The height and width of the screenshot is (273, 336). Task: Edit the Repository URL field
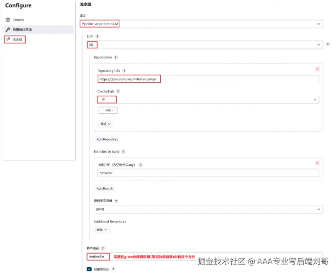pyautogui.click(x=208, y=79)
